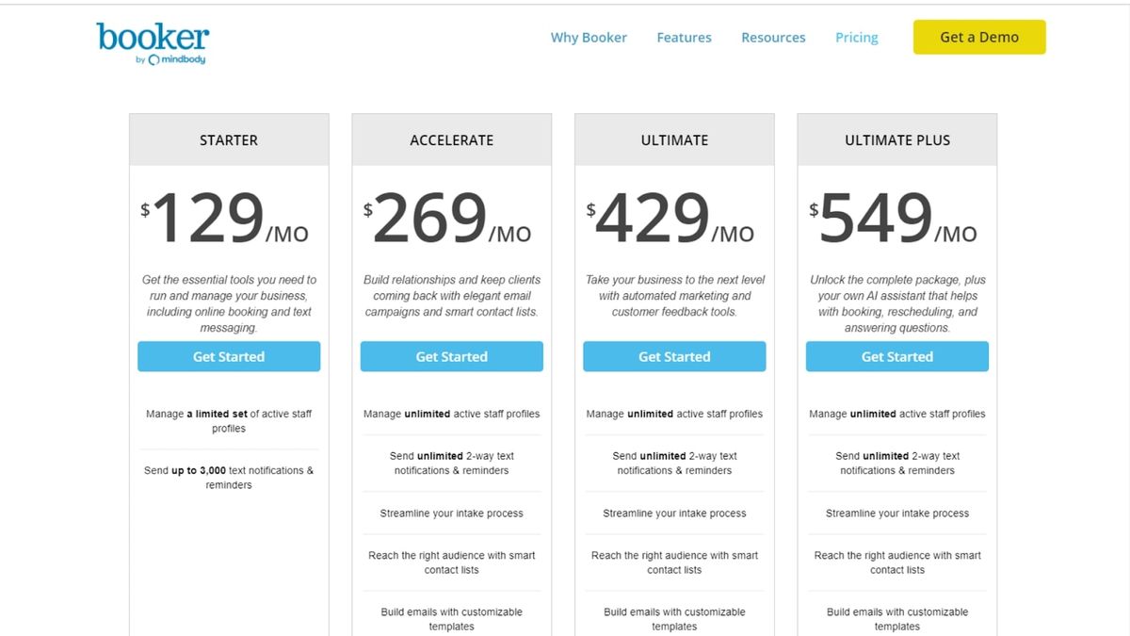Click the $269/MO Accelerate price
Screen dimensions: 1130x636
[x=448, y=219]
